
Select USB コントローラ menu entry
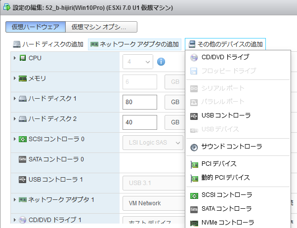[x=238, y=115]
